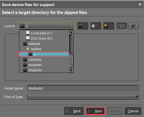Click the Folder Name input field
Image resolution: width=144 pixels, height=117 pixels.
(83, 88)
